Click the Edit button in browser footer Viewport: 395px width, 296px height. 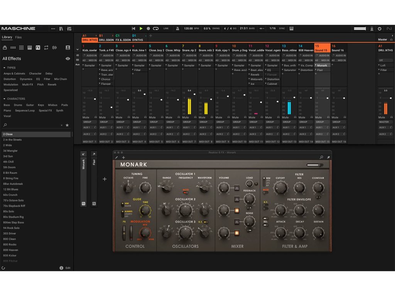[68, 268]
